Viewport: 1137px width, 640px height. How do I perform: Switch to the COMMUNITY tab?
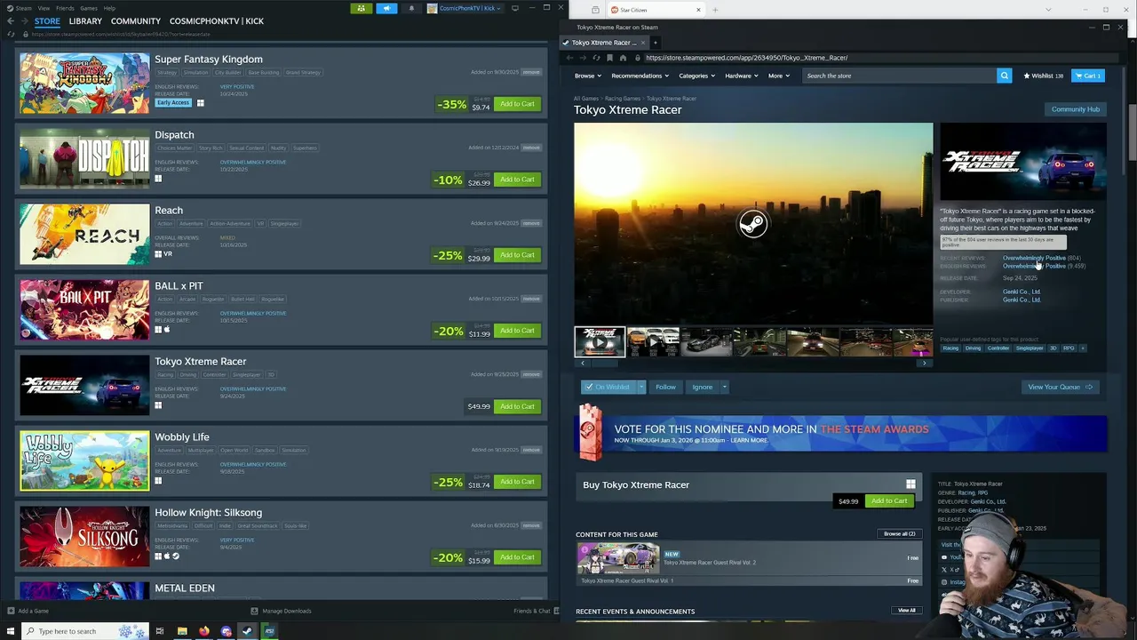(136, 20)
